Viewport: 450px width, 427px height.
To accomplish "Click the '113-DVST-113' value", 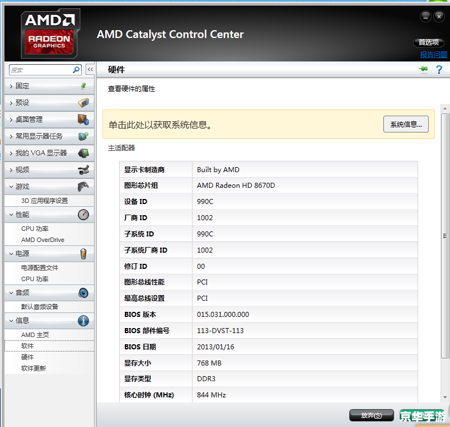I will pyautogui.click(x=220, y=330).
